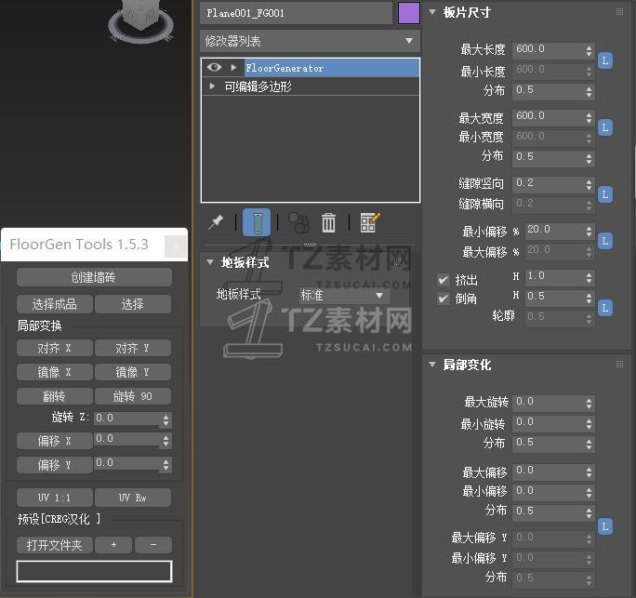The image size is (636, 598).
Task: Click the empty preset name box
Action: 94,571
